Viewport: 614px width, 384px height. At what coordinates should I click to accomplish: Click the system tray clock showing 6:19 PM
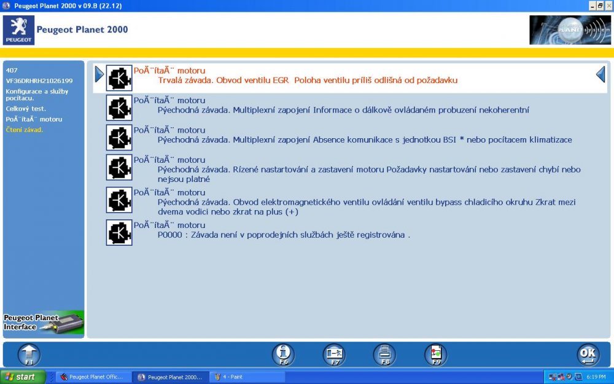point(596,377)
